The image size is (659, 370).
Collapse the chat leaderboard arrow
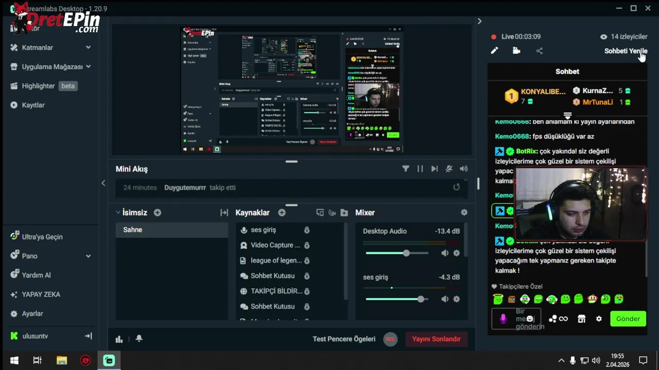pyautogui.click(x=567, y=116)
